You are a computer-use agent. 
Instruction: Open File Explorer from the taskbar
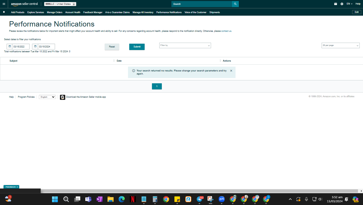tap(110, 199)
